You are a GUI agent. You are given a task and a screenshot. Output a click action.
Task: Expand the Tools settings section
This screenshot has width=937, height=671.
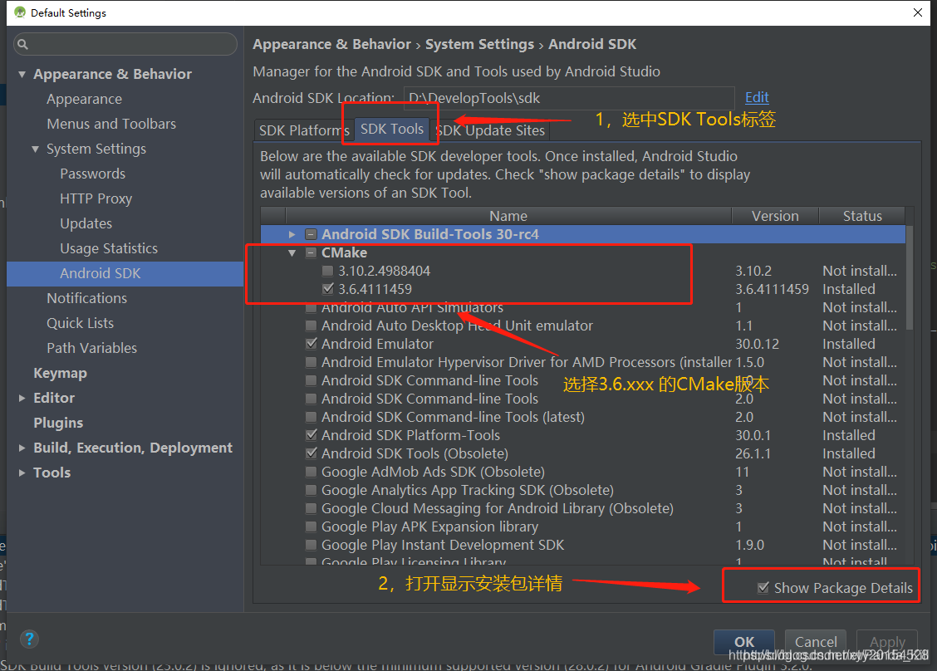tap(22, 473)
